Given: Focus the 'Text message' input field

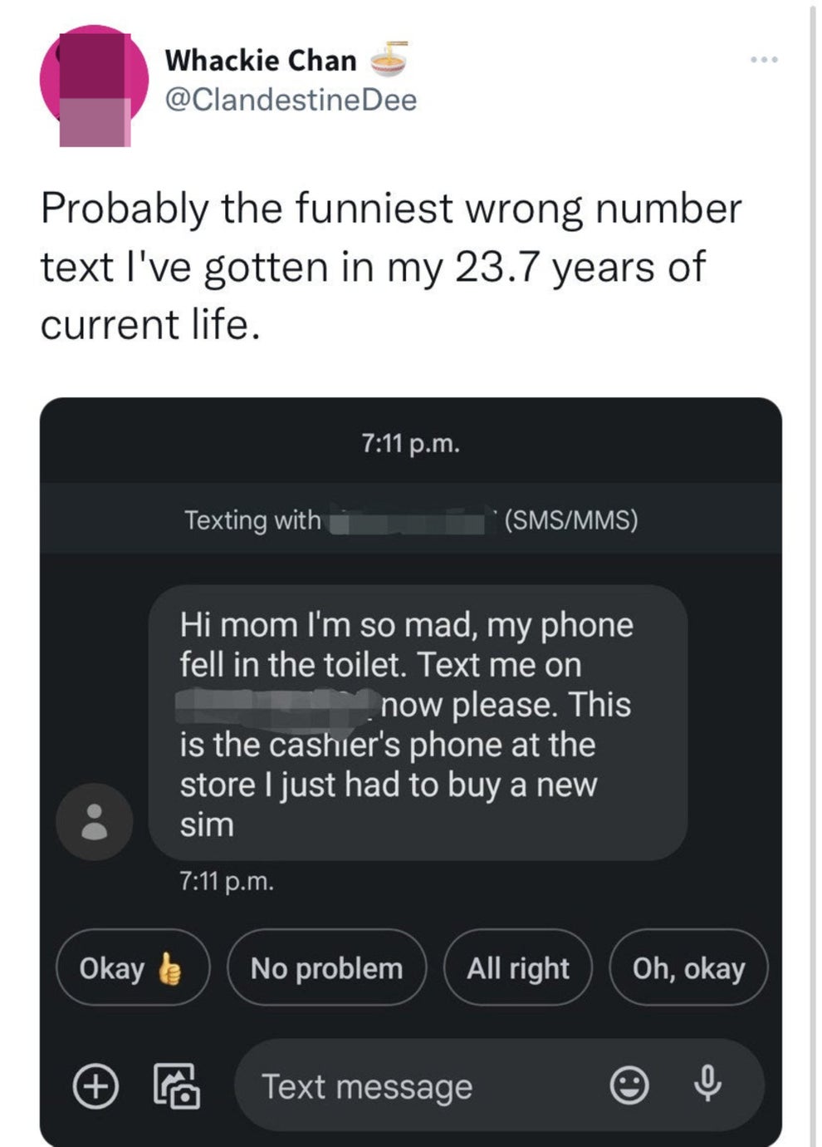Looking at the screenshot, I should coord(365,1085).
